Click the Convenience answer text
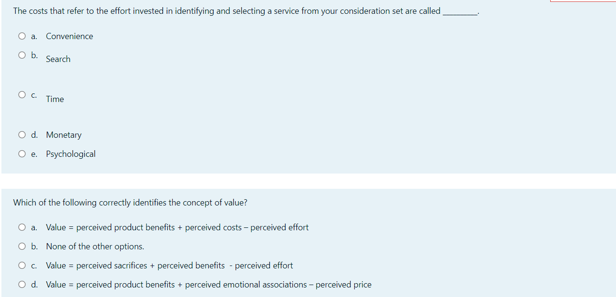 click(x=70, y=36)
